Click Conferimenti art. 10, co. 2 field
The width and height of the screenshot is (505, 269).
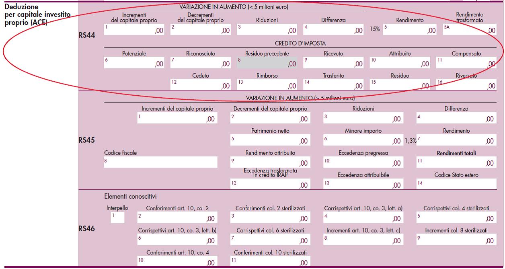click(177, 218)
